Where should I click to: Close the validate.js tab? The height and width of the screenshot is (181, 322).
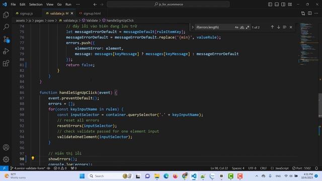pos(72,14)
